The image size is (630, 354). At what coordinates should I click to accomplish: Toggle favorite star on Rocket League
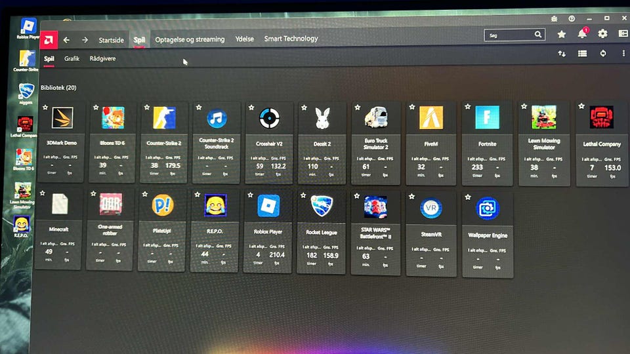[303, 195]
